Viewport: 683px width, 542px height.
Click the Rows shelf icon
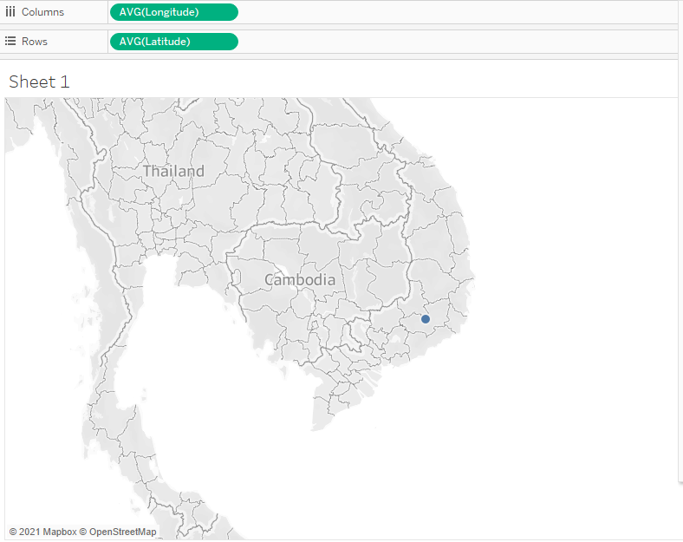tap(10, 42)
